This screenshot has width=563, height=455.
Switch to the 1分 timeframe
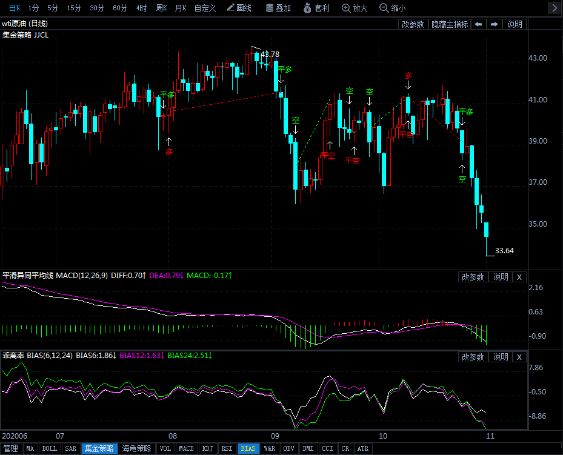33,8
